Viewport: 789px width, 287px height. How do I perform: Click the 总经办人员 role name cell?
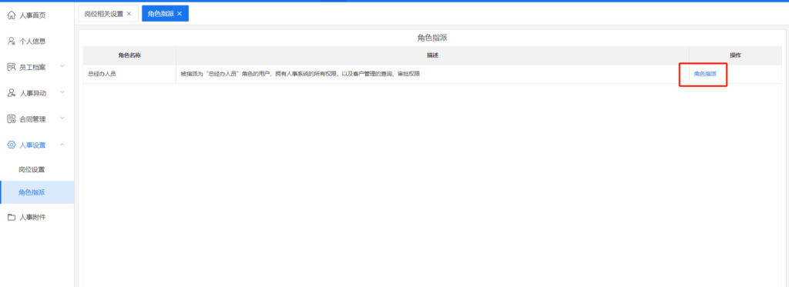click(x=129, y=74)
